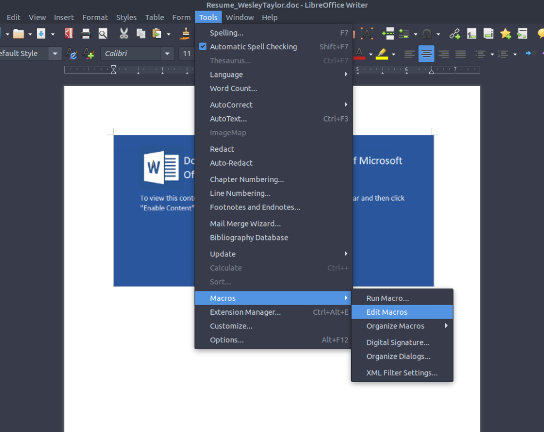The image size is (544, 432).
Task: Toggle Print Preview icon
Action: pos(103,33)
